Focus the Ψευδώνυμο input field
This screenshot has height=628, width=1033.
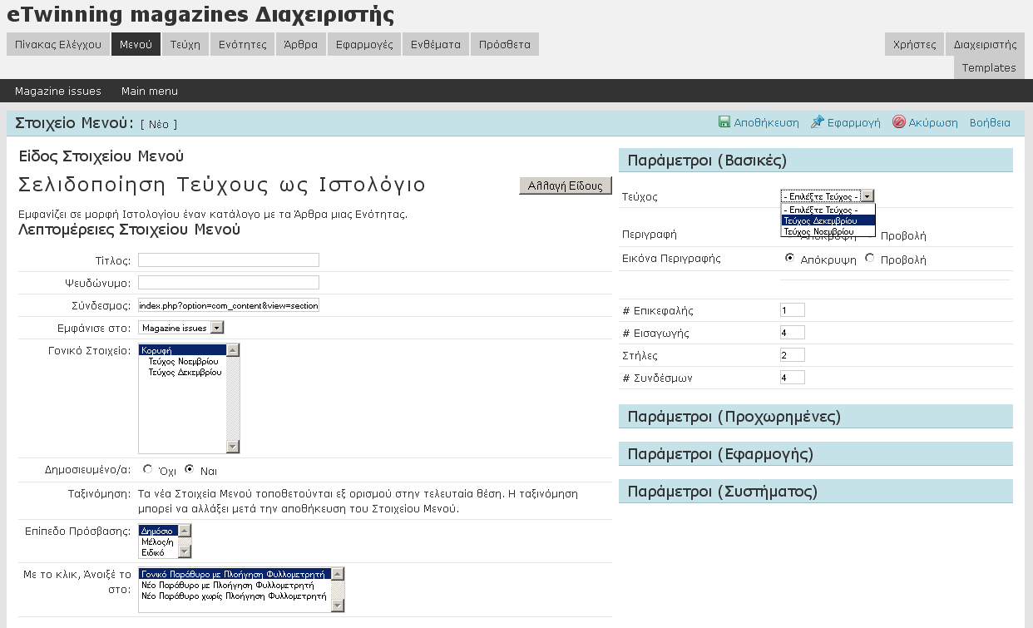[x=229, y=283]
